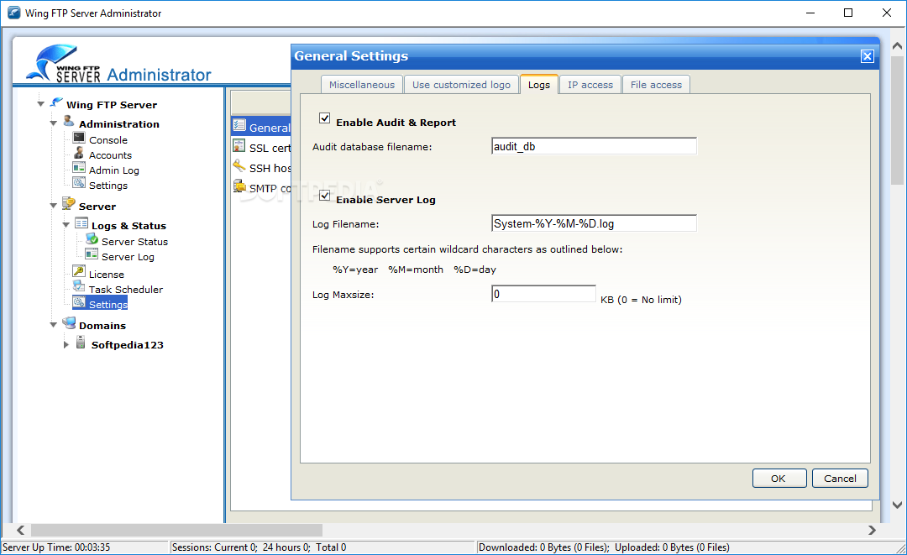Click the Server Status checkmark icon
The image size is (907, 555).
tap(92, 238)
